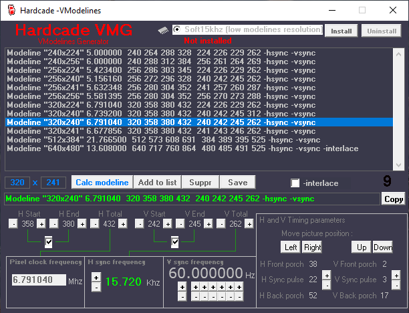Click Calc modeline button

pyautogui.click(x=102, y=182)
